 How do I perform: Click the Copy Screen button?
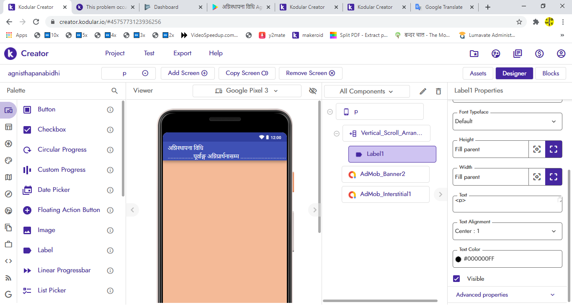(x=247, y=73)
